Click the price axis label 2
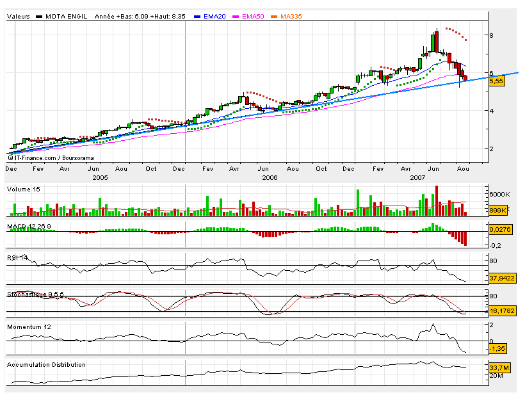 (491, 149)
